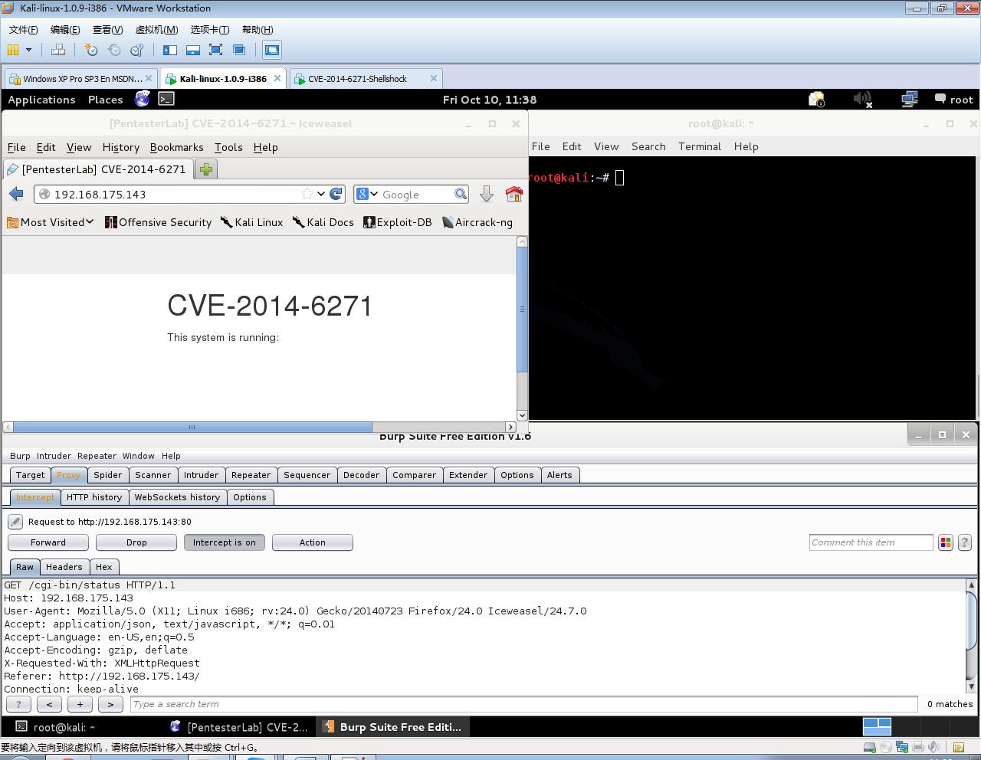This screenshot has height=760, width=981.
Task: Reload the page in Iceweasel
Action: click(336, 194)
